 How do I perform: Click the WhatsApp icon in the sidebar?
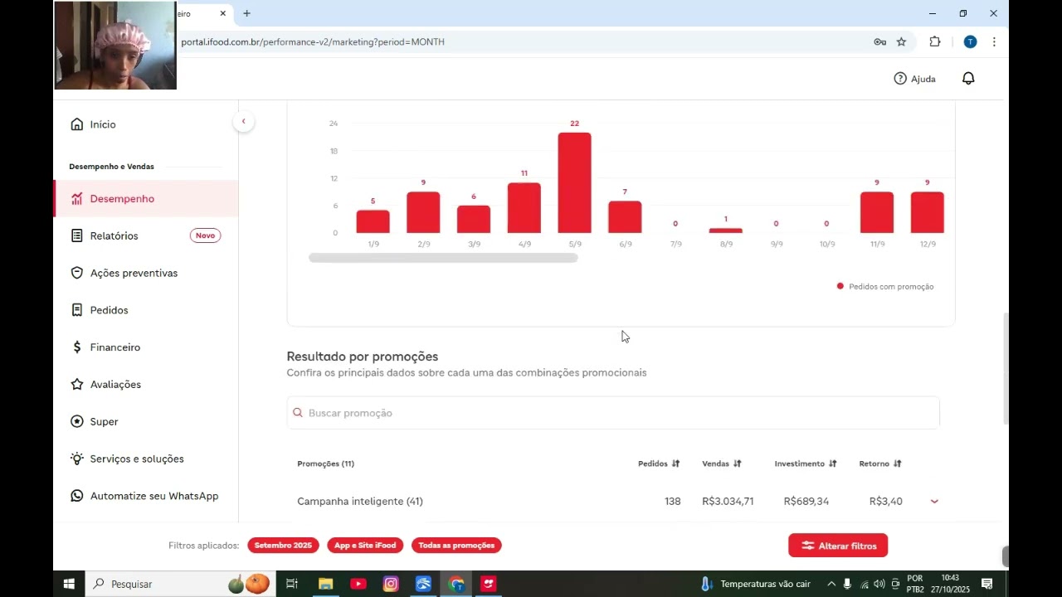(x=77, y=496)
